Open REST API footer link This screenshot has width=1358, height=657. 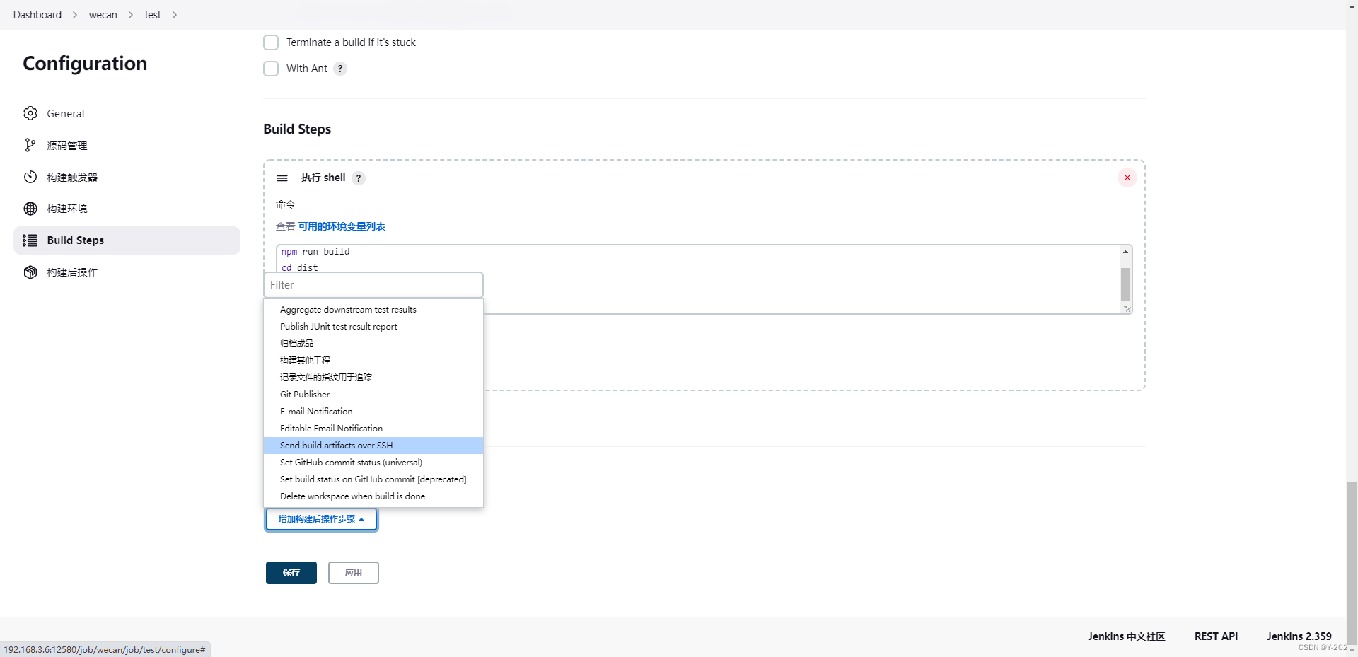pos(1216,636)
